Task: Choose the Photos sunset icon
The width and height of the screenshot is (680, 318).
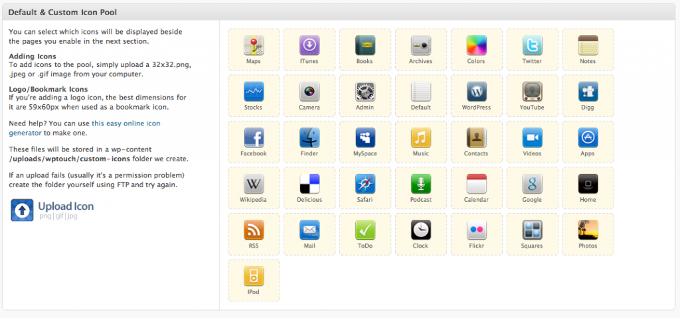Action: click(588, 230)
